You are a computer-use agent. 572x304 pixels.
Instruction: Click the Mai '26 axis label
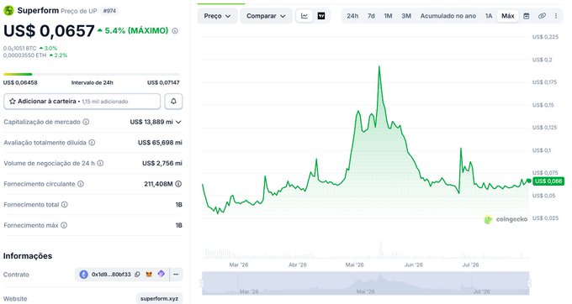355,265
